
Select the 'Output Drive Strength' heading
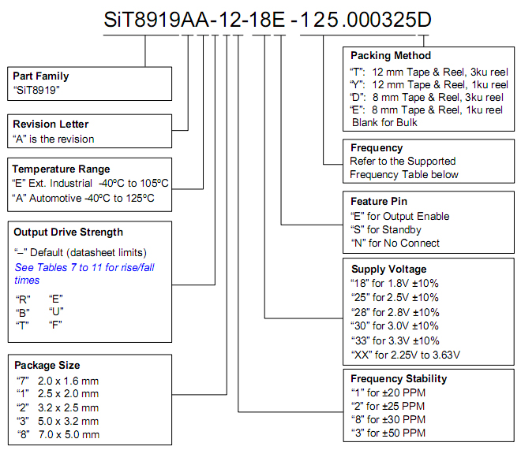tap(69, 232)
